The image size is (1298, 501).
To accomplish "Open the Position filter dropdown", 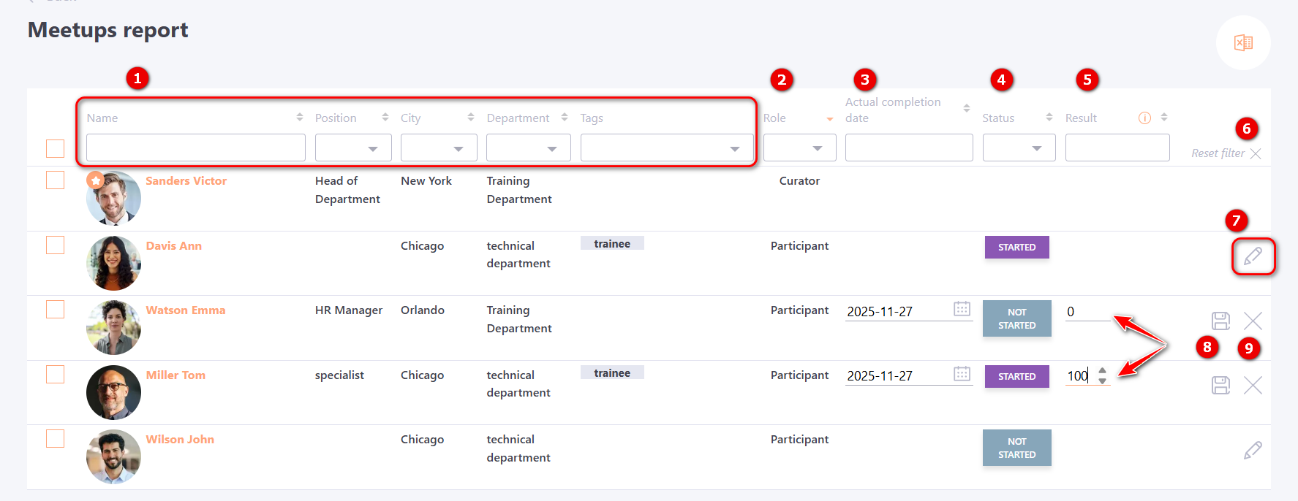I will [353, 148].
